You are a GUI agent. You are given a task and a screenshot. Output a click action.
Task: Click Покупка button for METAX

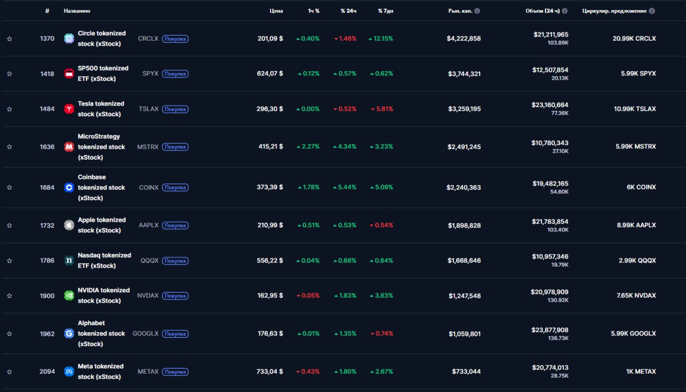[175, 372]
